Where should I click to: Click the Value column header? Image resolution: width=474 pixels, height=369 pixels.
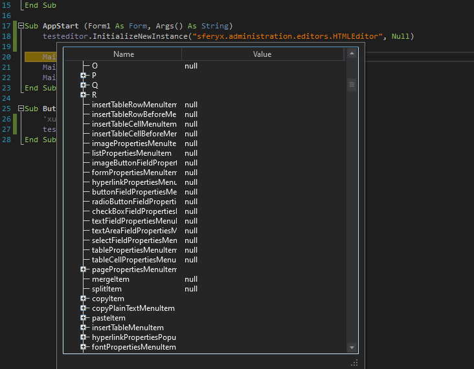coord(262,54)
